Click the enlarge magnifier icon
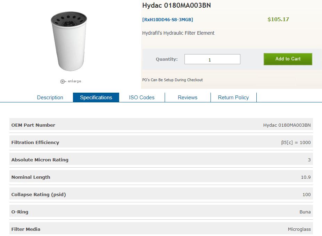 [63, 82]
